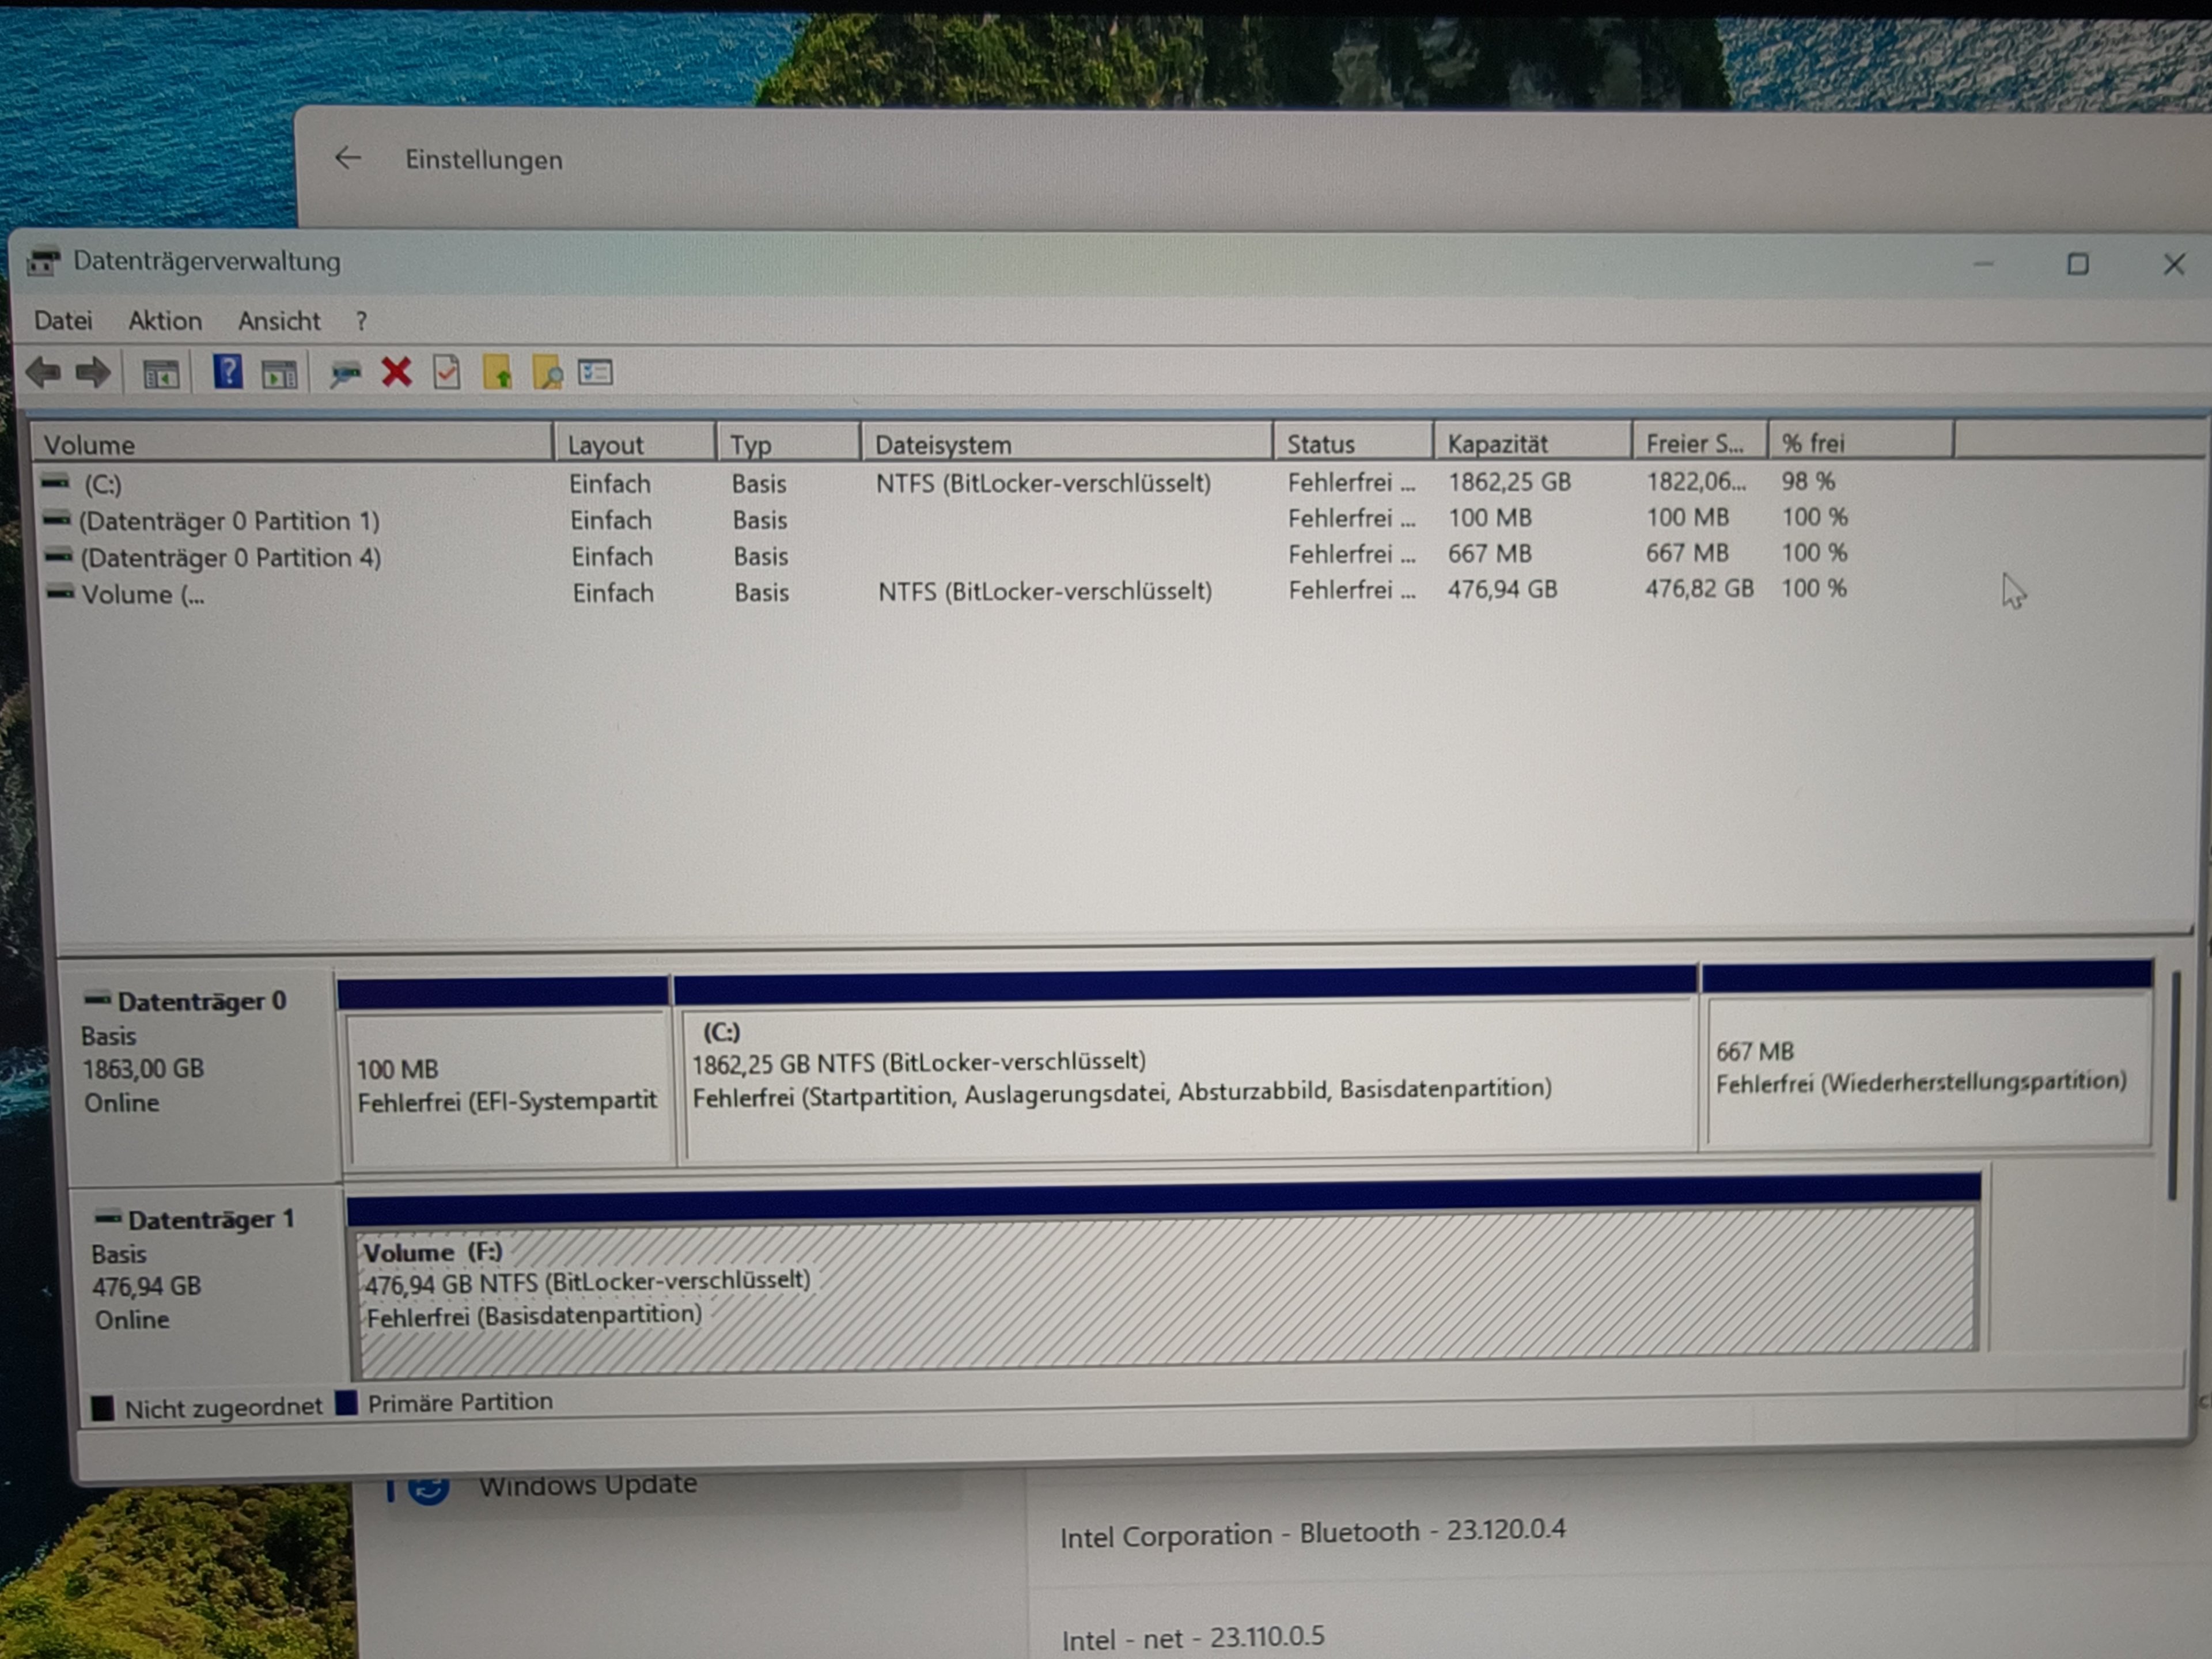
Task: Click the Back arrow toolbar icon
Action: coord(43,373)
